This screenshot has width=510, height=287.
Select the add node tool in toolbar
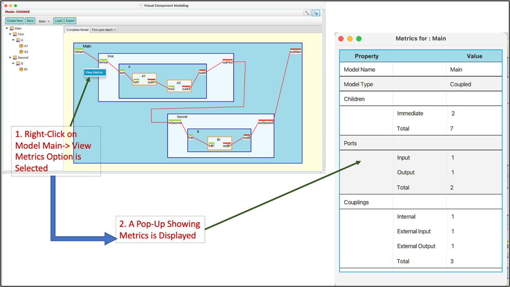(316, 13)
